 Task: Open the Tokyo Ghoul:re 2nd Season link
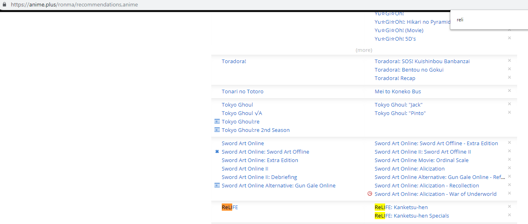(256, 130)
